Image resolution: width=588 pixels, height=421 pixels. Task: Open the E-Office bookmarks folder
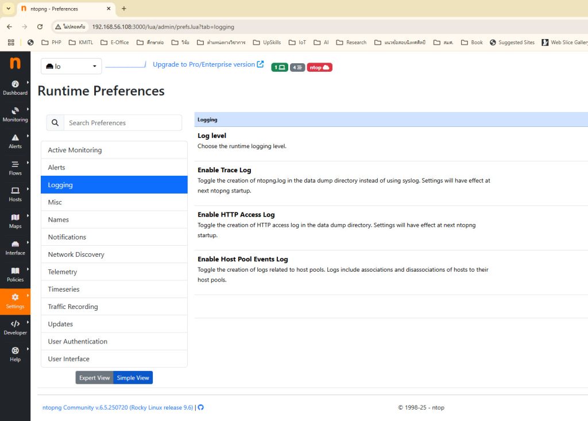[x=115, y=43]
